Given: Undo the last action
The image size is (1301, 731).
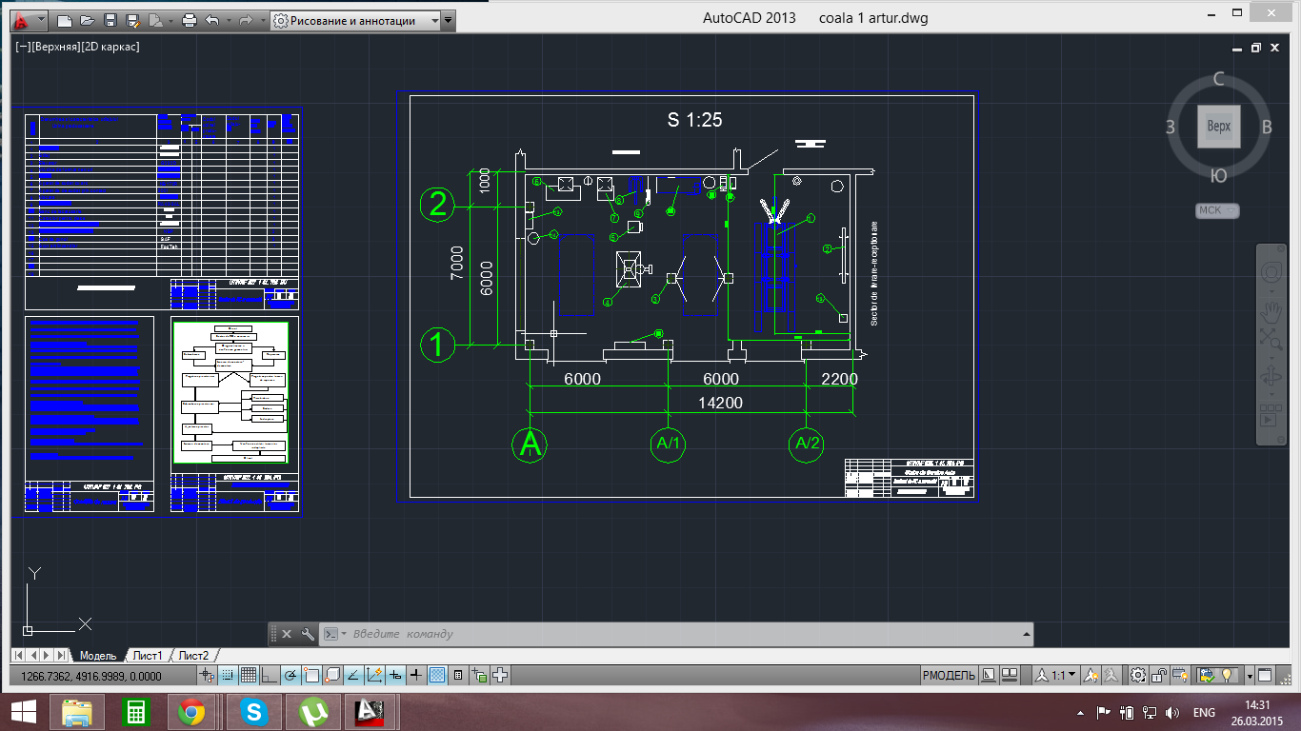Looking at the screenshot, I should pyautogui.click(x=211, y=20).
